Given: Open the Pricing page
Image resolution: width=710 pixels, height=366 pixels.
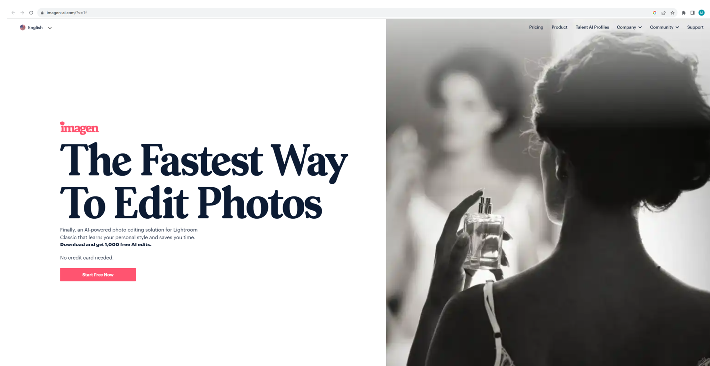Looking at the screenshot, I should click(536, 27).
